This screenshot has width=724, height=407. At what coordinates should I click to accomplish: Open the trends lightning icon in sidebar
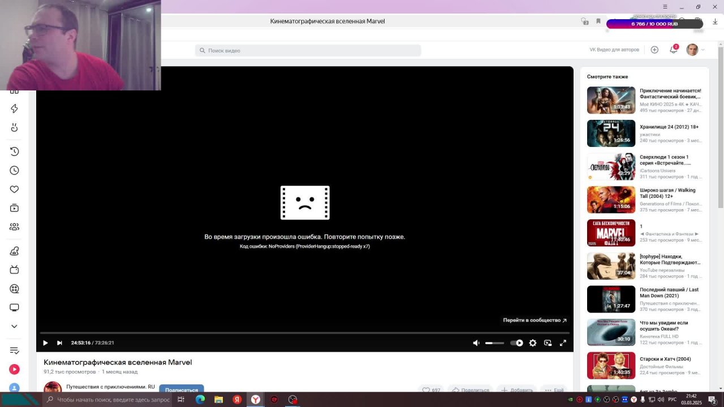[15, 109]
